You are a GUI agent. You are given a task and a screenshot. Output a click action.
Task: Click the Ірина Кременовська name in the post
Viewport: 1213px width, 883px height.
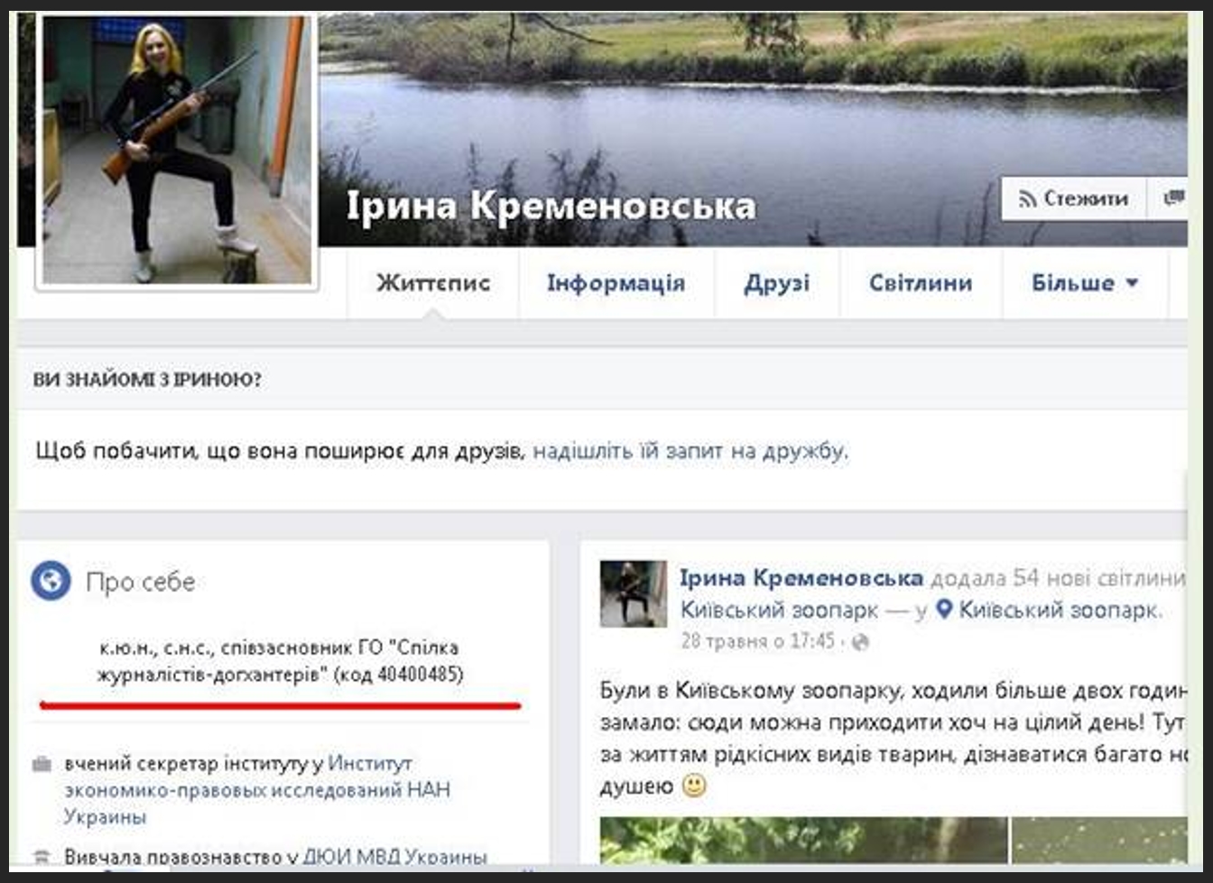coord(801,577)
